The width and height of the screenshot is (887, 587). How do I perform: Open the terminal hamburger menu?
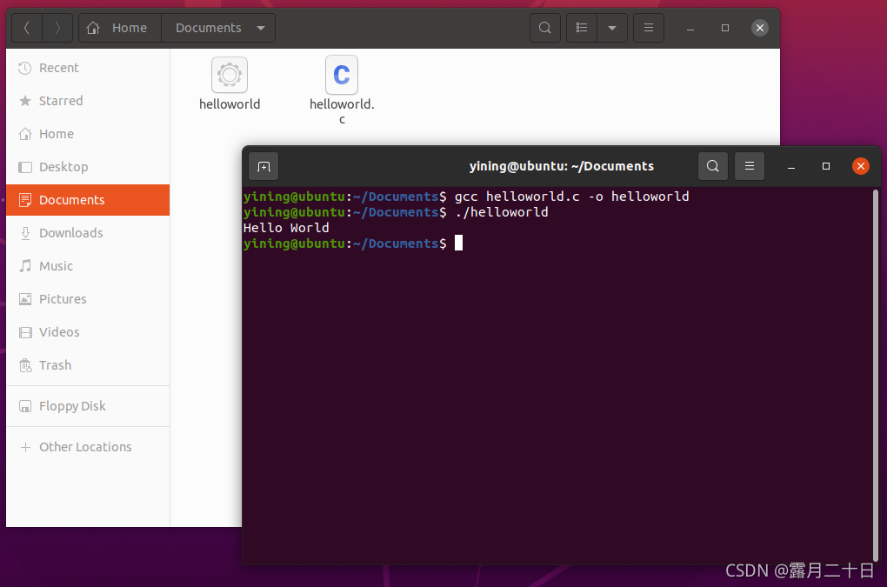click(x=750, y=166)
